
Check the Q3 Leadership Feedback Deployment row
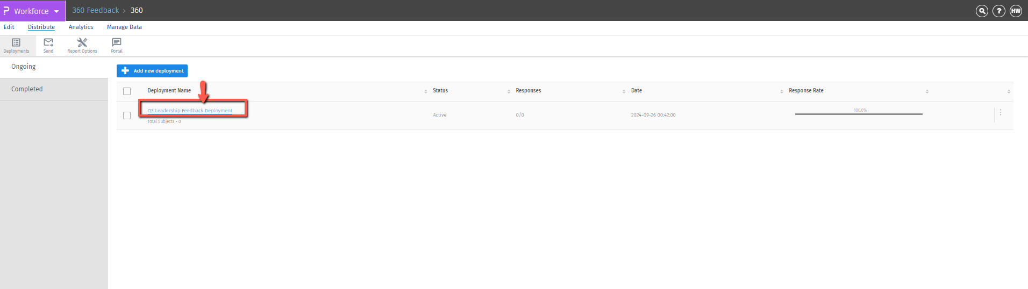click(127, 115)
